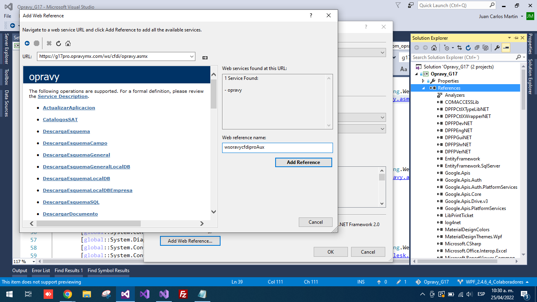Open File Explorer from the taskbar

tap(87, 294)
